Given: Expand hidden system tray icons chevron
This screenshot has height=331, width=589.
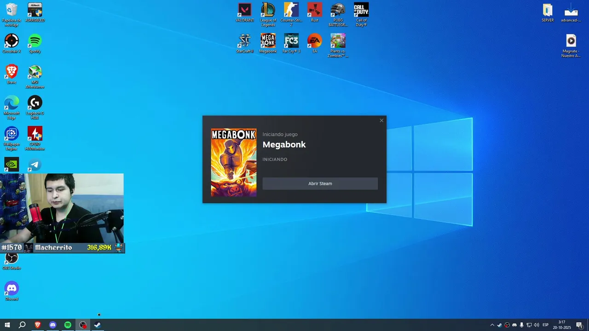Looking at the screenshot, I should 492,325.
